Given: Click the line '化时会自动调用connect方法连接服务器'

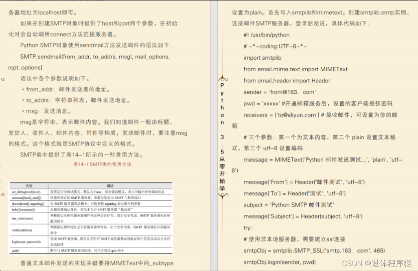Looking at the screenshot, I should (63, 35).
